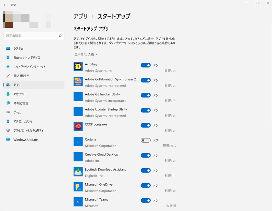Go to Windows Update page
The height and width of the screenshot is (211, 272).
pyautogui.click(x=34, y=140)
